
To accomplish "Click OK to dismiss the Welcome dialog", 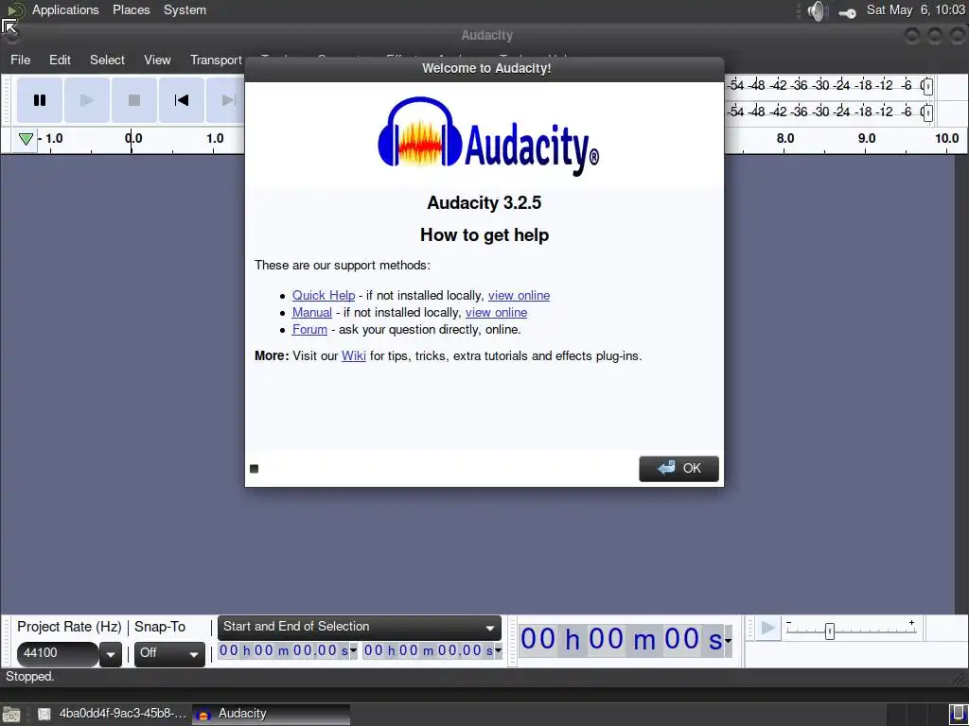I will pyautogui.click(x=678, y=469).
